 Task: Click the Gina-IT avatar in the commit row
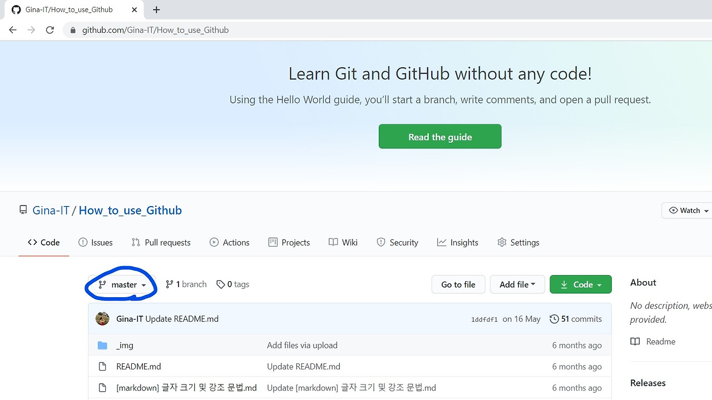pos(102,319)
